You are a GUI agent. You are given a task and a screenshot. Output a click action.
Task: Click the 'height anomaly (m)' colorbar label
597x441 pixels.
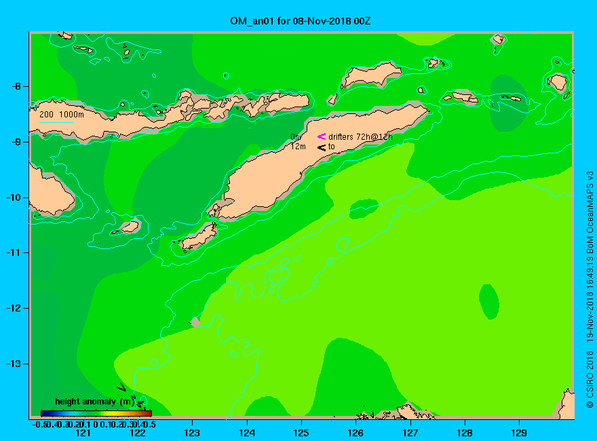pos(95,402)
